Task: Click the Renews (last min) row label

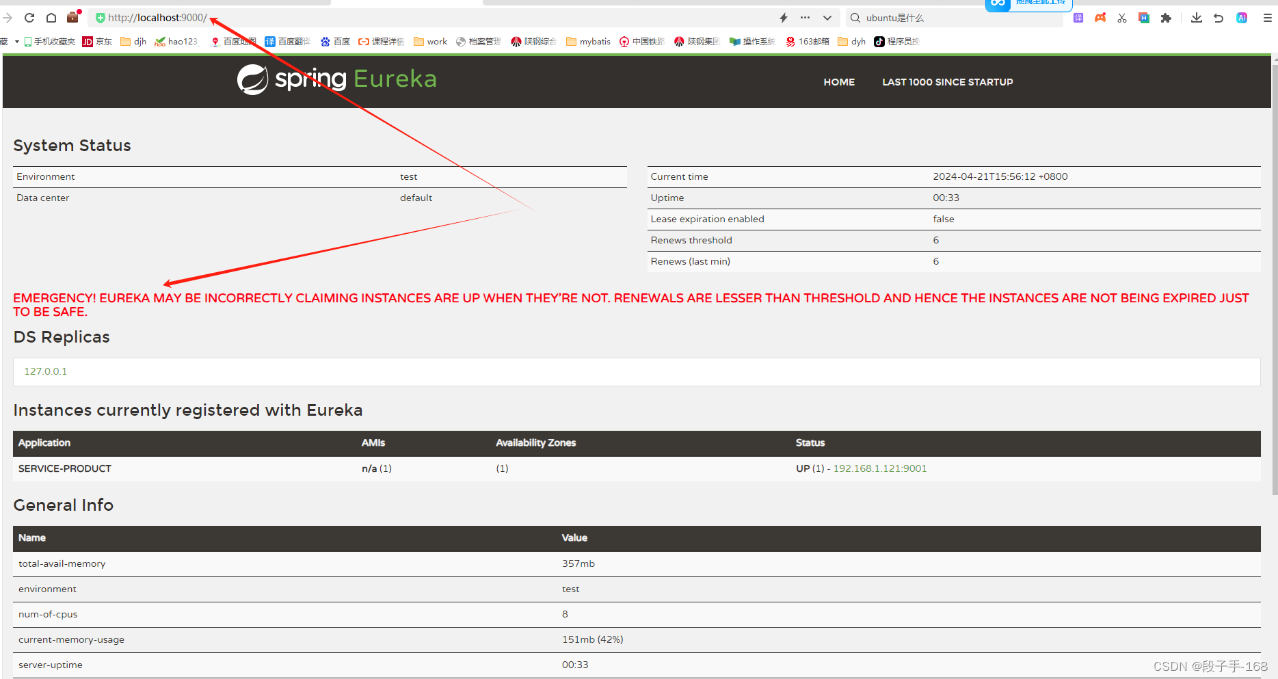Action: click(x=691, y=261)
